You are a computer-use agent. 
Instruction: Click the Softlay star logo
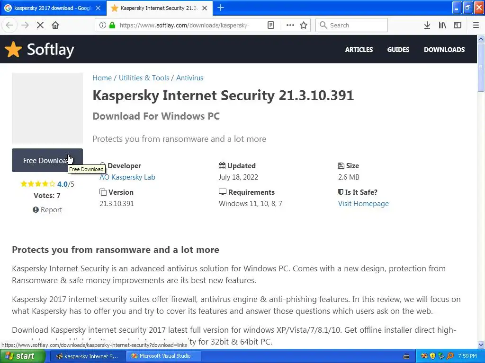coord(13,49)
